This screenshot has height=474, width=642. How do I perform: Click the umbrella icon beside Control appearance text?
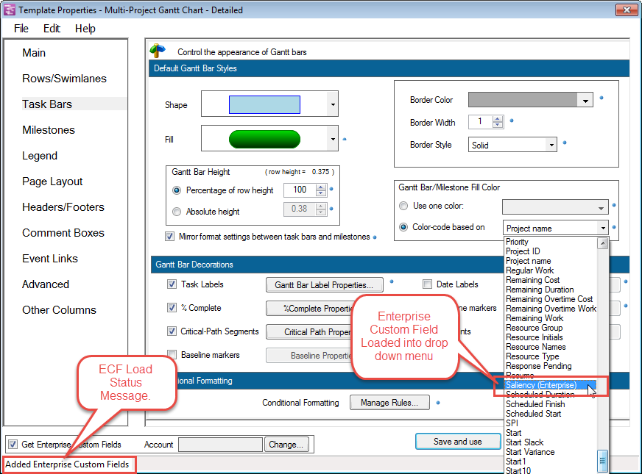[x=158, y=51]
